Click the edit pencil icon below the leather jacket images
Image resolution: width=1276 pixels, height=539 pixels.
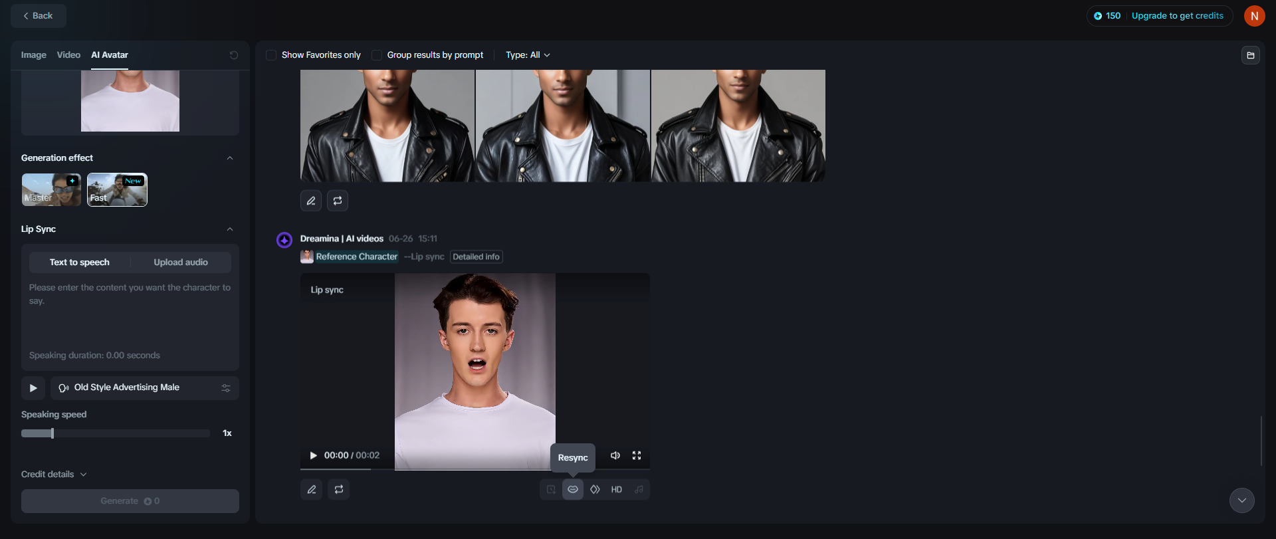(311, 201)
